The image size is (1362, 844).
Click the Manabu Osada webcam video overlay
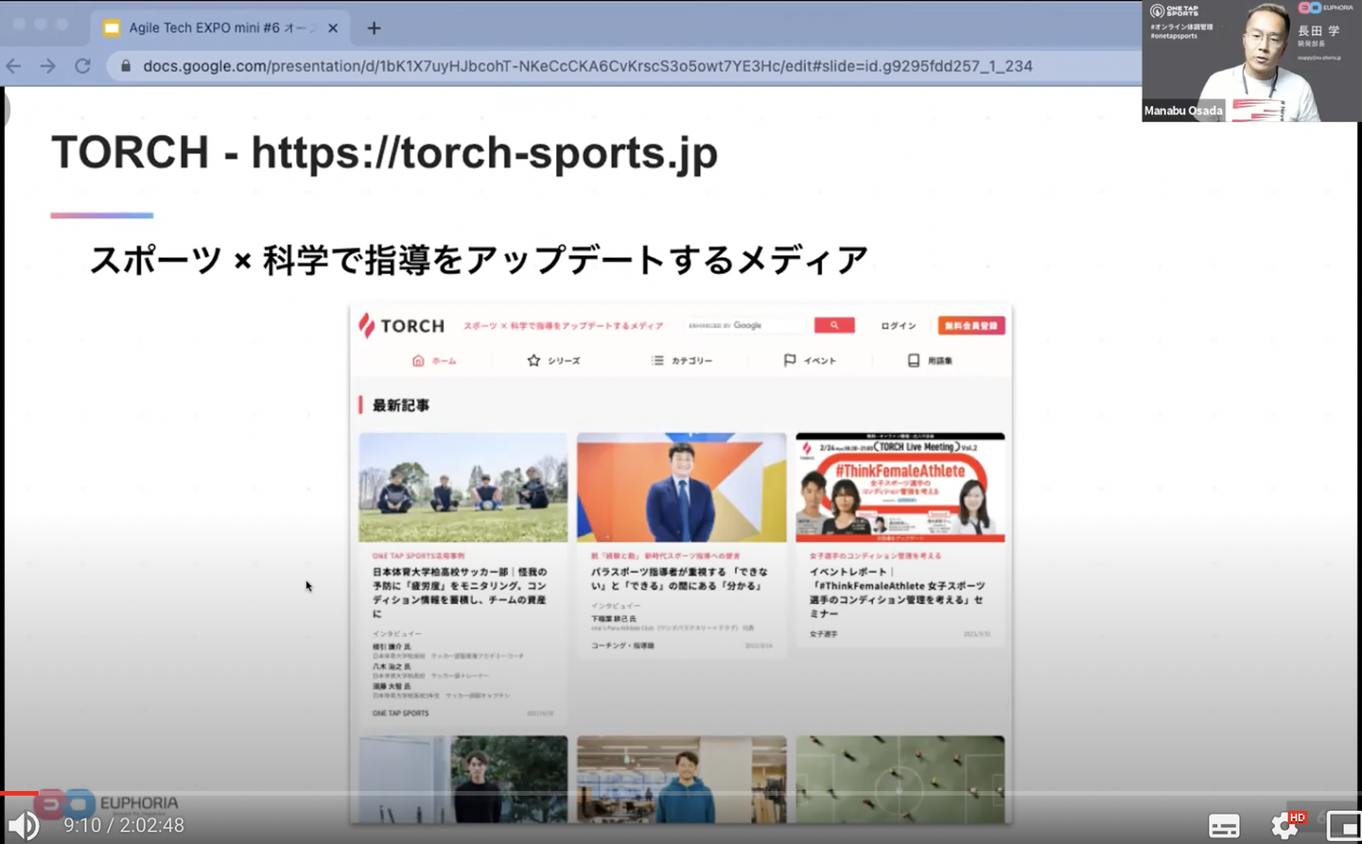coord(1251,61)
